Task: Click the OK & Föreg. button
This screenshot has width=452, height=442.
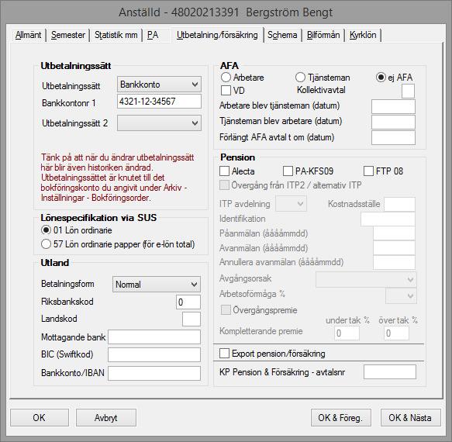Action: [341, 417]
